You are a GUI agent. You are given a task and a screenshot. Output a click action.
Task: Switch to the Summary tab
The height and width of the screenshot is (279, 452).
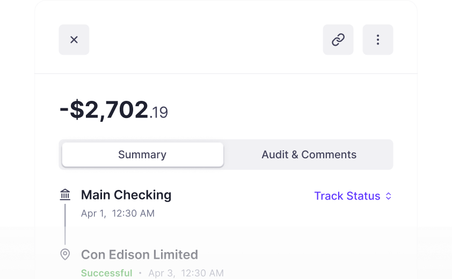(142, 155)
